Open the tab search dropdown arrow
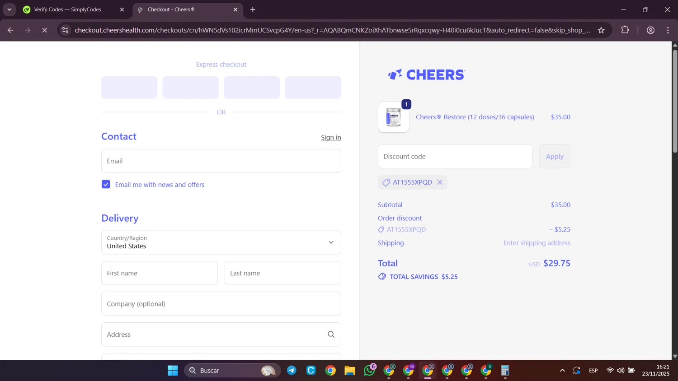The height and width of the screenshot is (381, 678). tap(9, 9)
